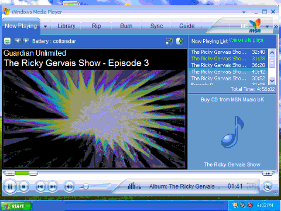281x211 pixels.
Task: Click the blue music note album art
Action: tap(232, 132)
